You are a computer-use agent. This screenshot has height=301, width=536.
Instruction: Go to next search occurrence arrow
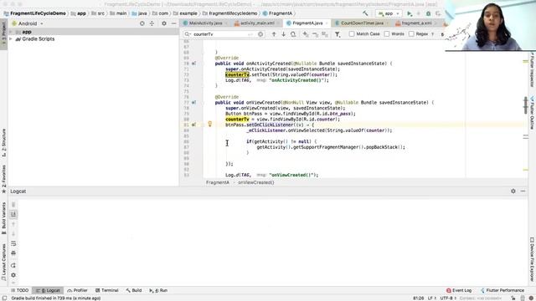(283, 34)
